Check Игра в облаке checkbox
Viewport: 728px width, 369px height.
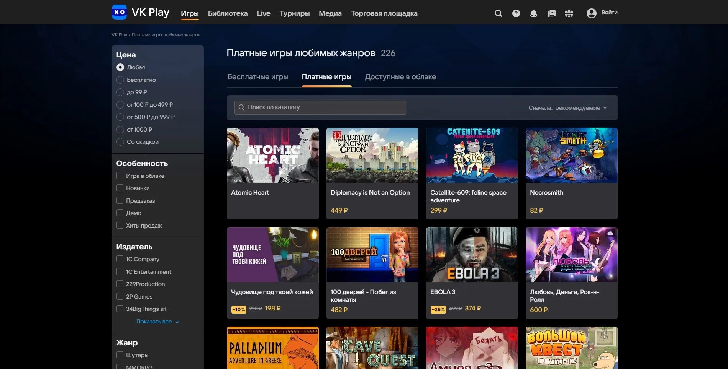tap(120, 176)
